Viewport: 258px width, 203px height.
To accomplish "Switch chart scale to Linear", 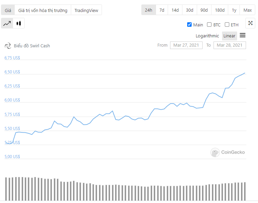I will click(229, 36).
